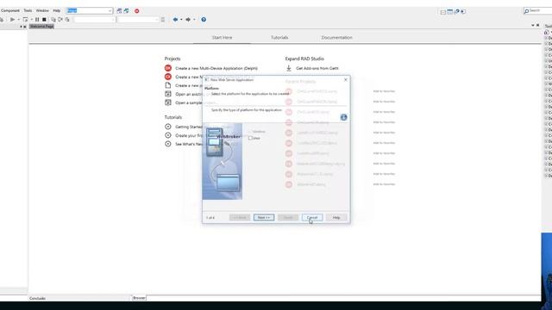This screenshot has width=552, height=310.
Task: Open the Window menu
Action: point(42,10)
